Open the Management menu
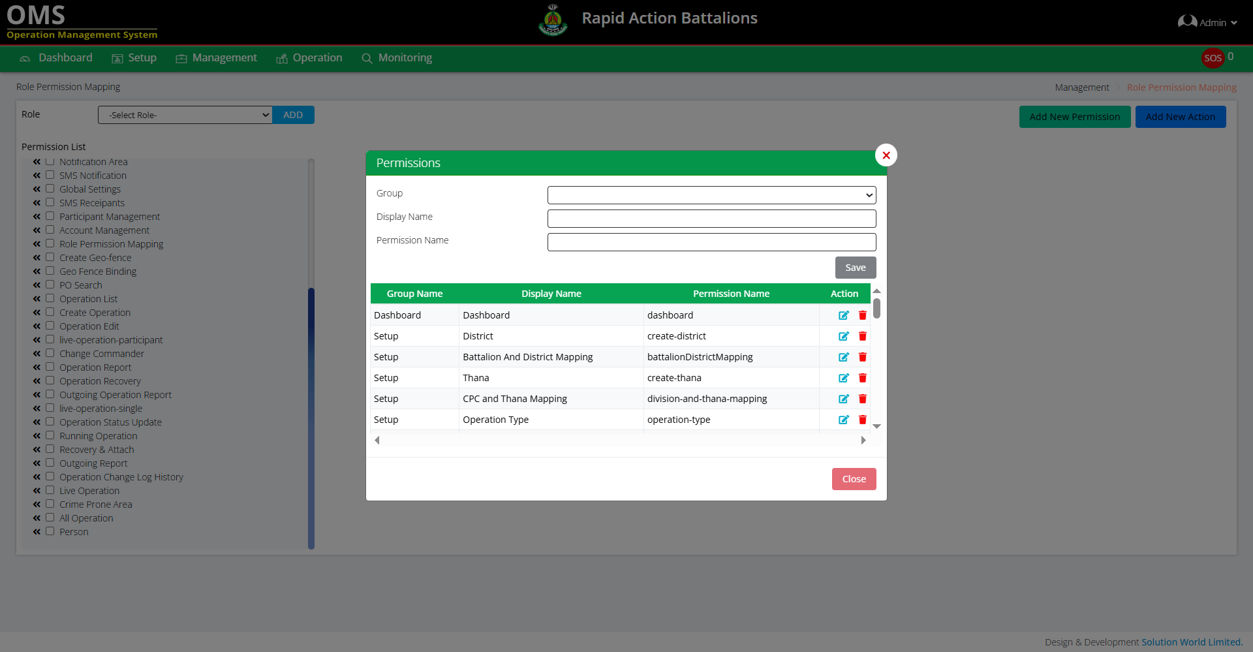This screenshot has height=652, width=1253. [x=217, y=58]
